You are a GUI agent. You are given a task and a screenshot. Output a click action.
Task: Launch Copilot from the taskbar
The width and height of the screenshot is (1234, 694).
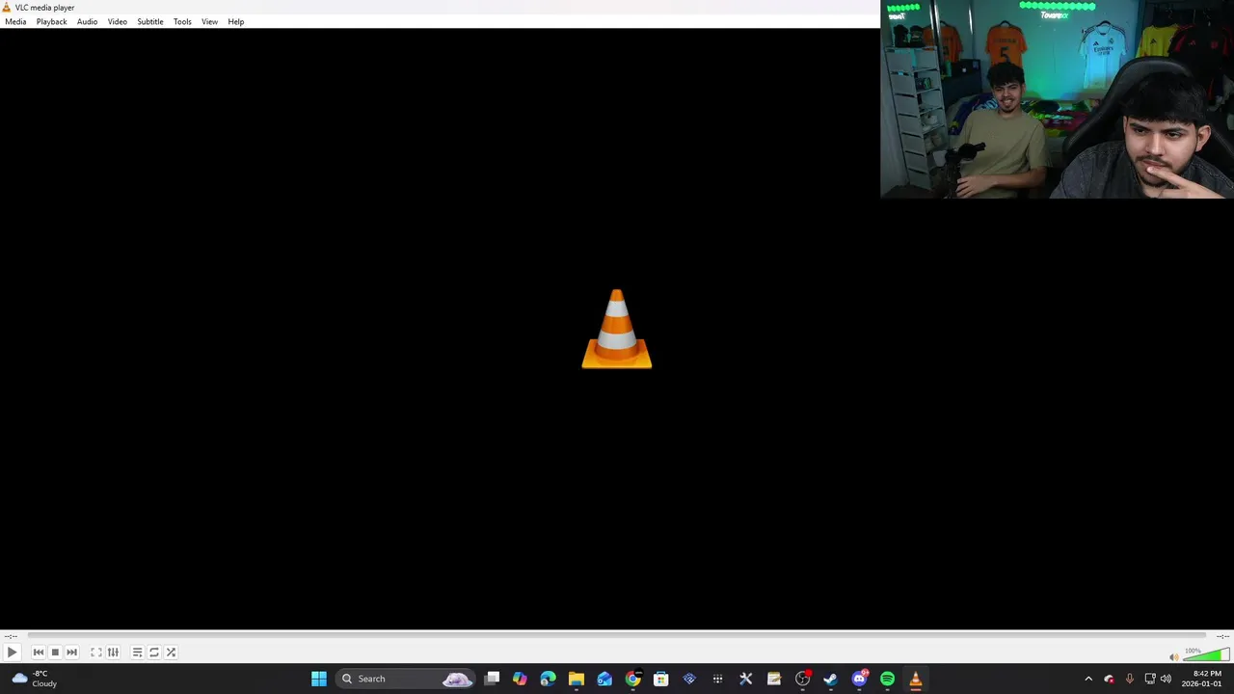pos(520,679)
